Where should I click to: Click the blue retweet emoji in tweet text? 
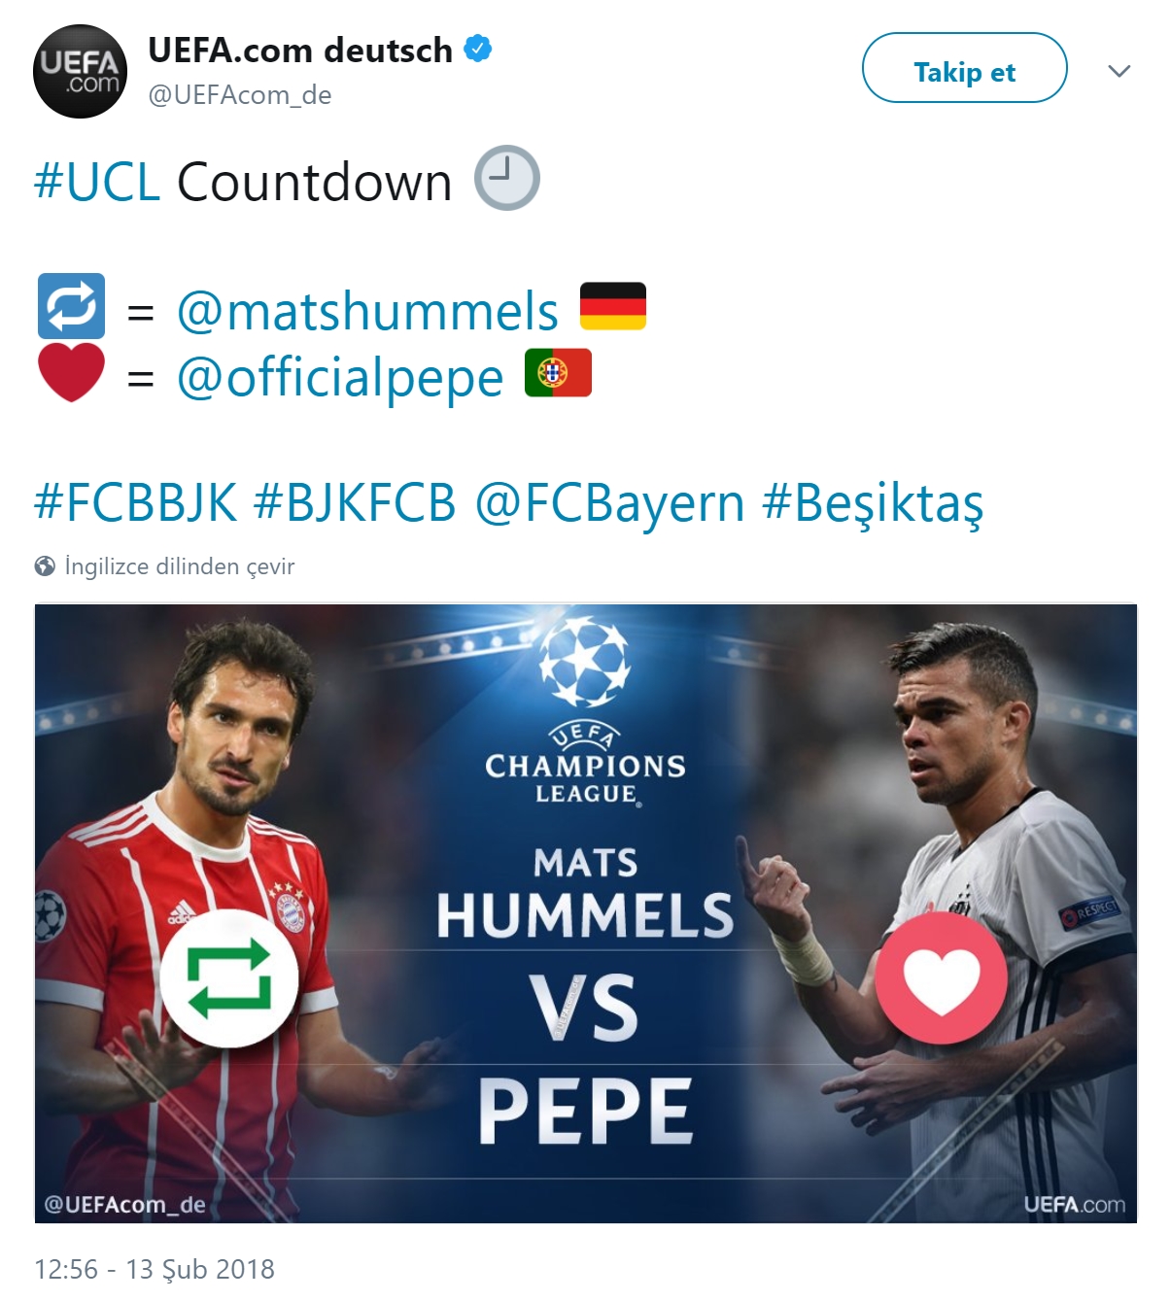(71, 306)
